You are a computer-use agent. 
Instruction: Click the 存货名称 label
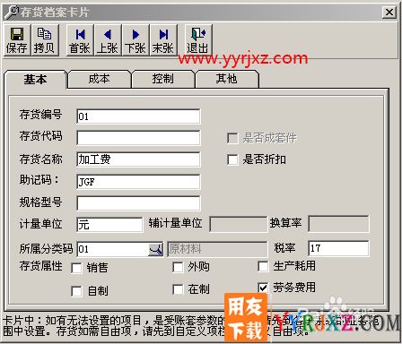(x=41, y=159)
